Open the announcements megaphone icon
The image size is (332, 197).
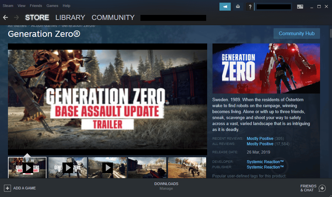225,7
